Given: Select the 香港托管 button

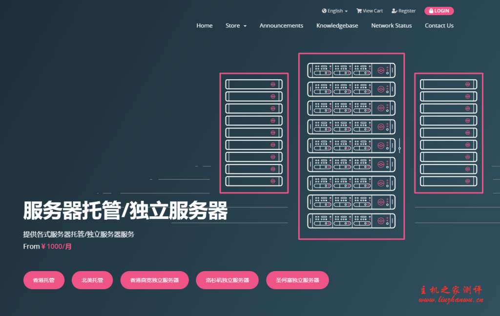Looking at the screenshot, I should (x=43, y=280).
